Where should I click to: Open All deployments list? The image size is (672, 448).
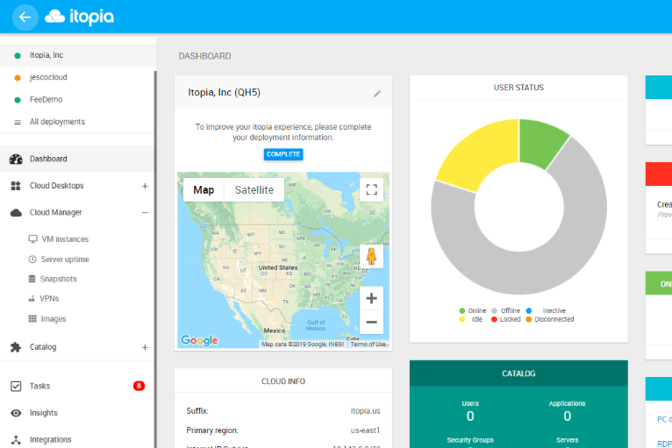coord(77,122)
